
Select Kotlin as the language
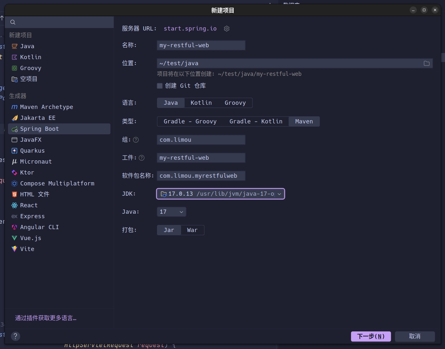pyautogui.click(x=201, y=103)
